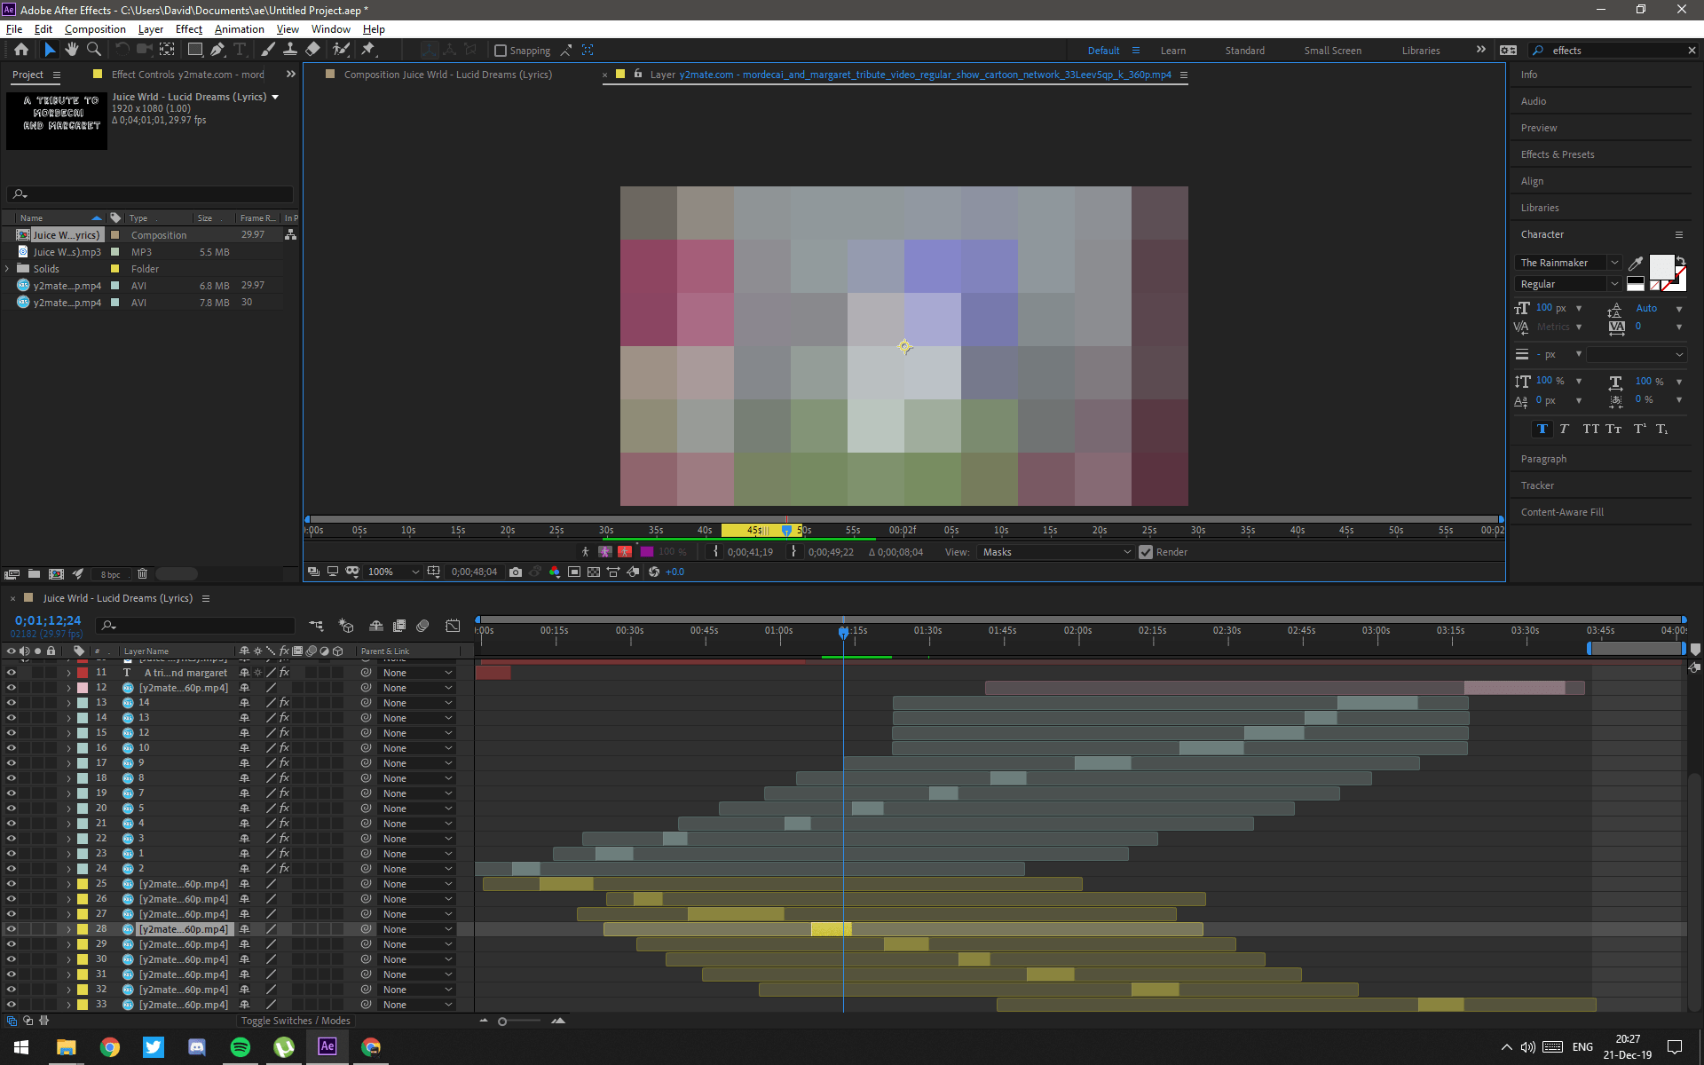The height and width of the screenshot is (1065, 1704).
Task: Toggle transparency grid in composition view
Action: [x=593, y=572]
